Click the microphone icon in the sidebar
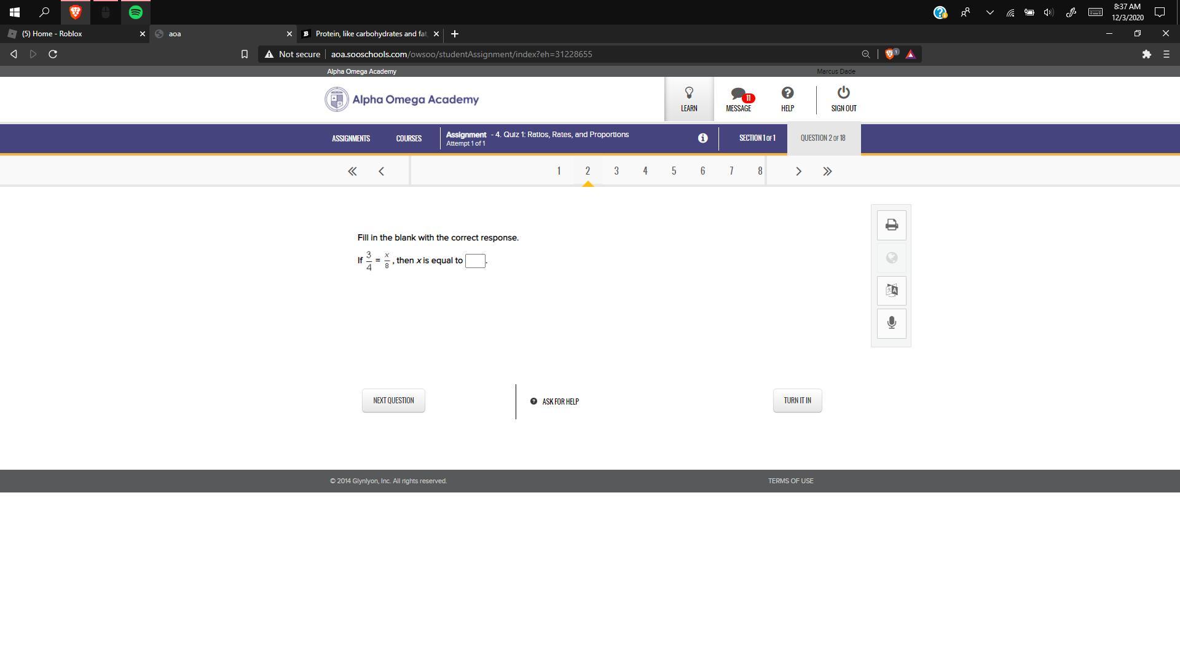 pos(891,323)
